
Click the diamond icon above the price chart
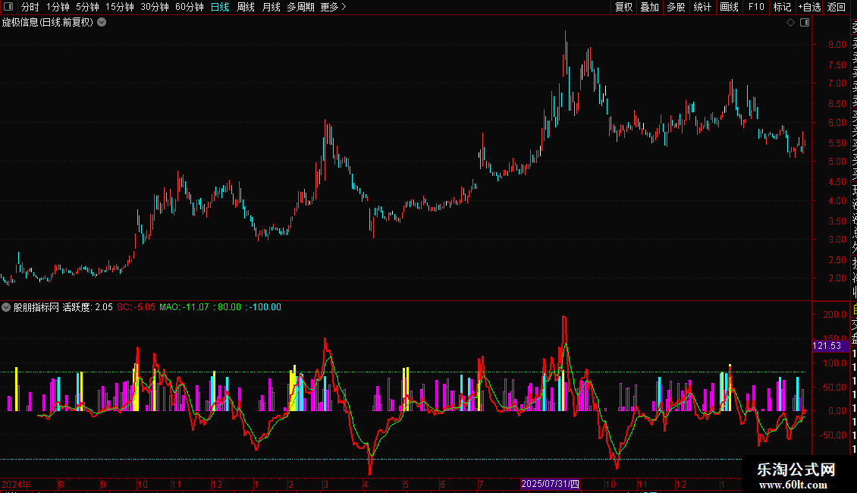tap(790, 23)
